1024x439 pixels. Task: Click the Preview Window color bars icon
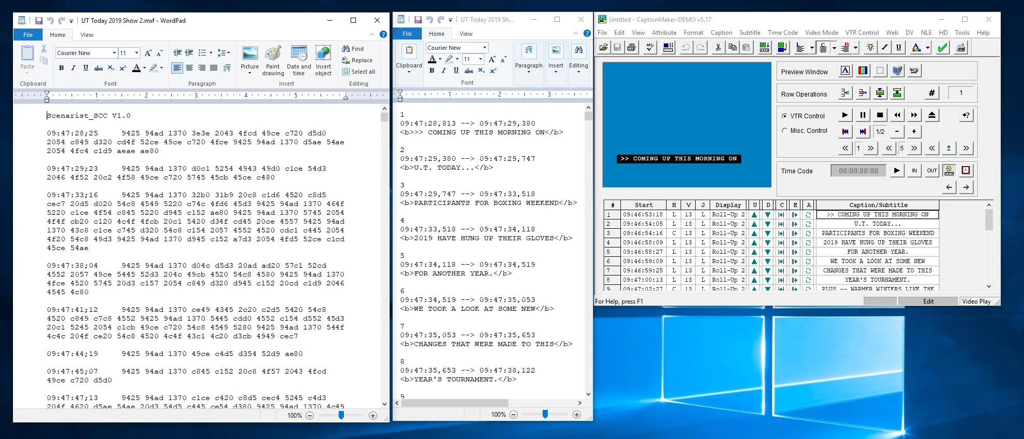tap(863, 71)
